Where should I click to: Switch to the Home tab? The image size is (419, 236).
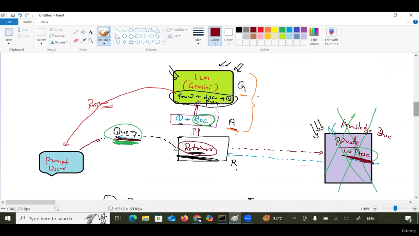click(x=27, y=22)
